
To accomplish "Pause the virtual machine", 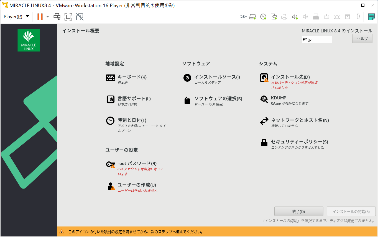I will click(40, 17).
